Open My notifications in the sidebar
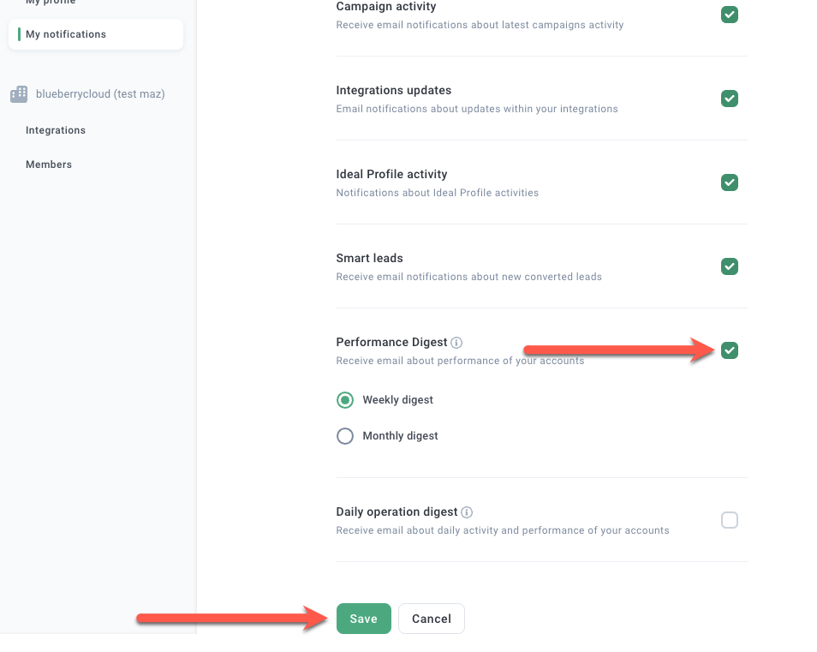Screen dimensions: 817x652 click(66, 34)
